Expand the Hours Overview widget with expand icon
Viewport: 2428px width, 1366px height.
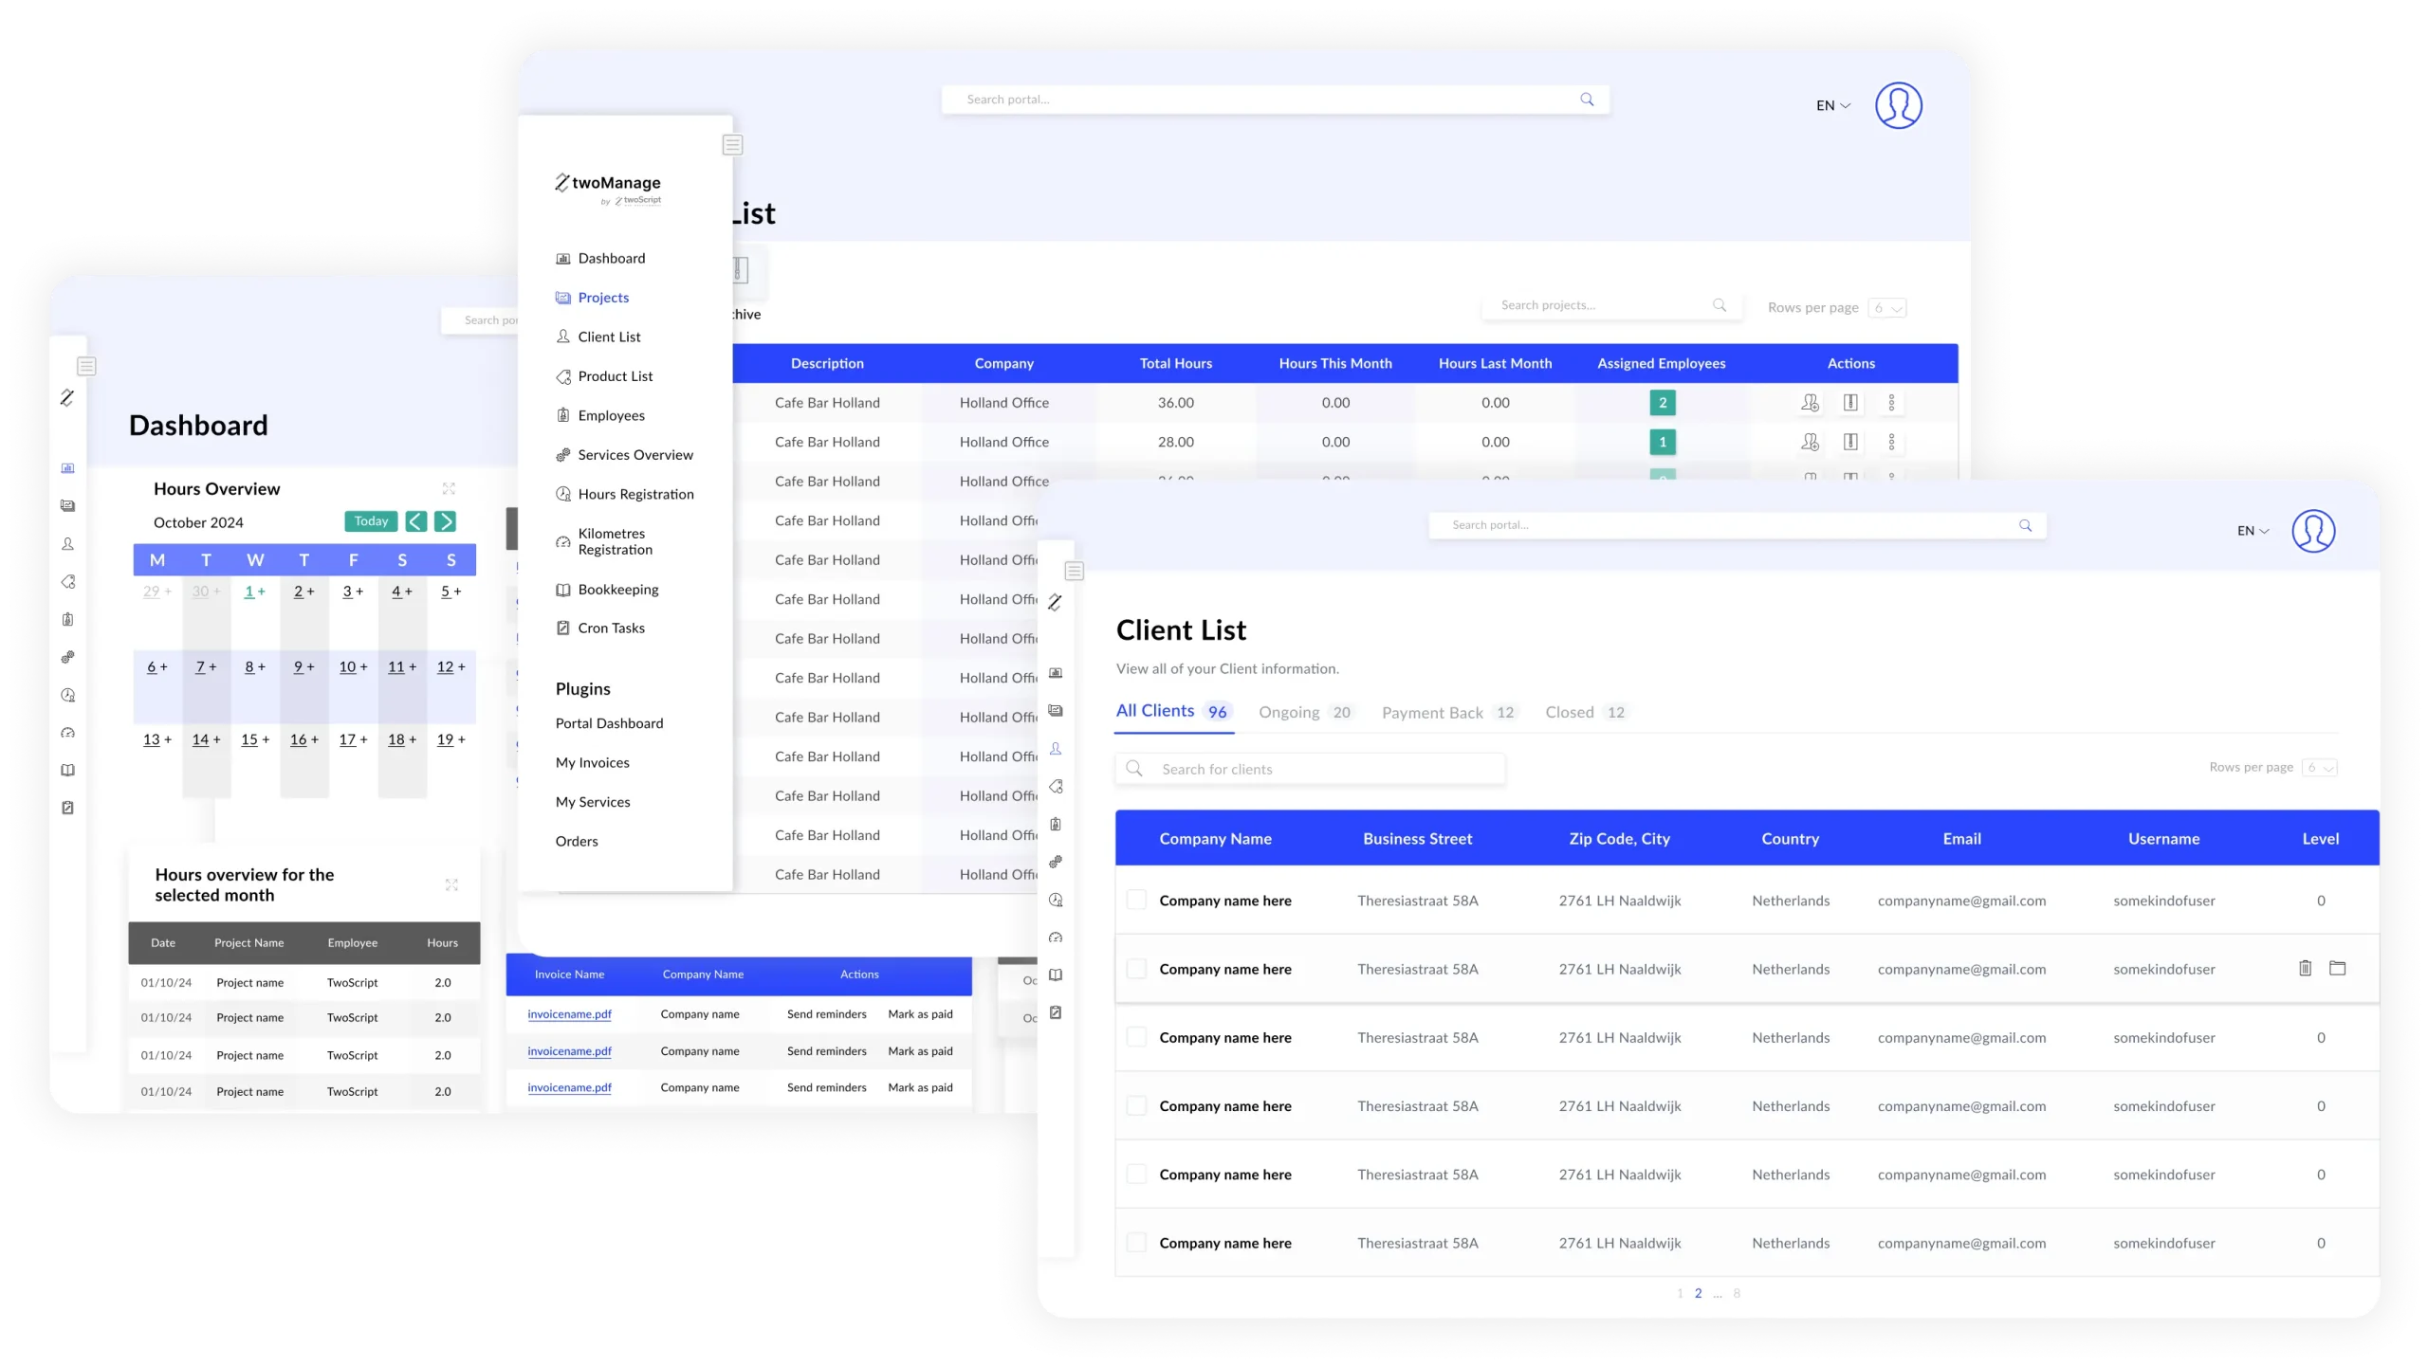click(449, 489)
